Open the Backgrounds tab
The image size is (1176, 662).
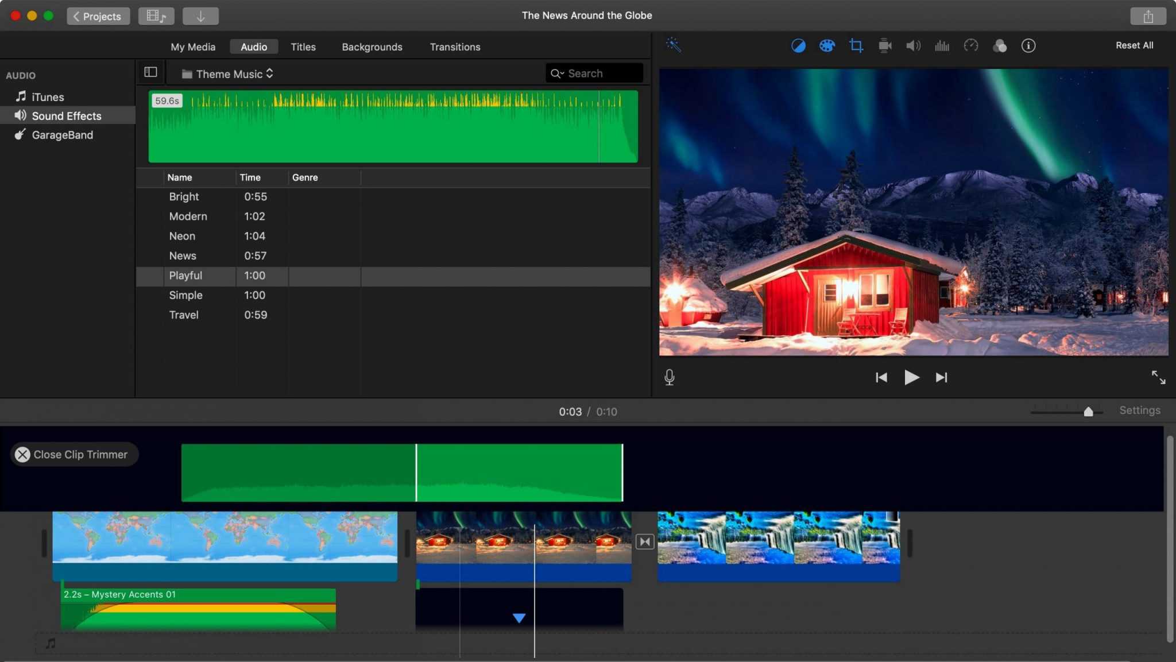coord(372,47)
